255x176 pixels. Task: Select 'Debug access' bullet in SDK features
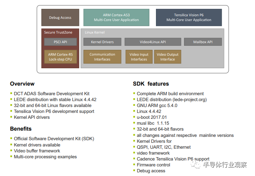(151, 171)
